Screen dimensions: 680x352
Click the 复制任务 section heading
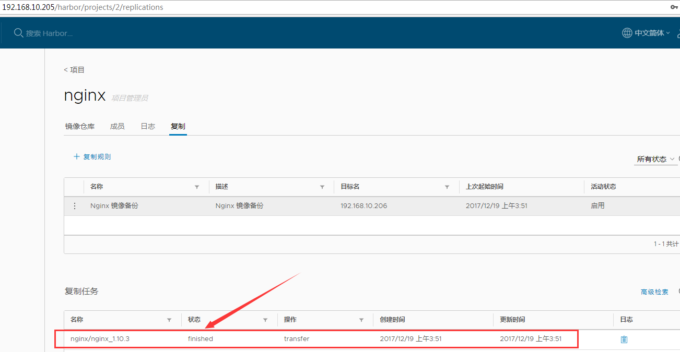[81, 291]
